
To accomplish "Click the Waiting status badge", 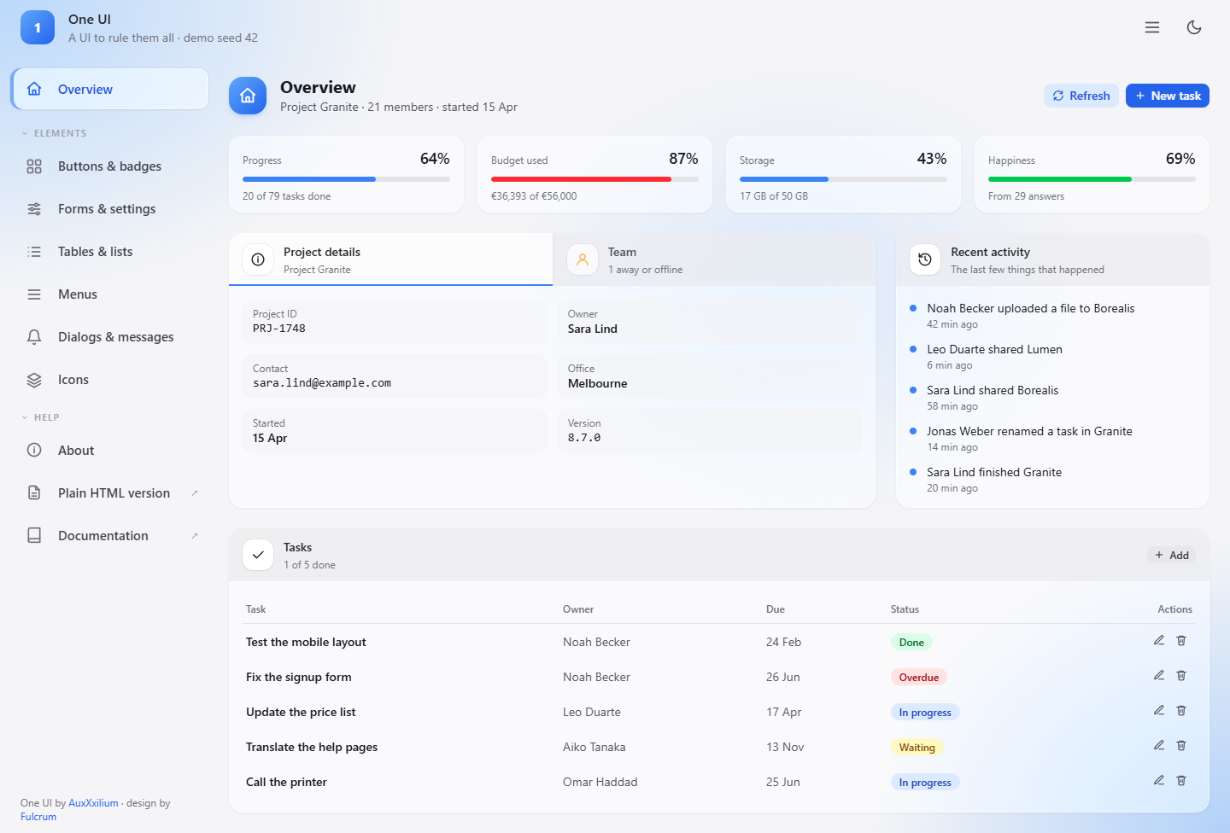I will [x=917, y=748].
